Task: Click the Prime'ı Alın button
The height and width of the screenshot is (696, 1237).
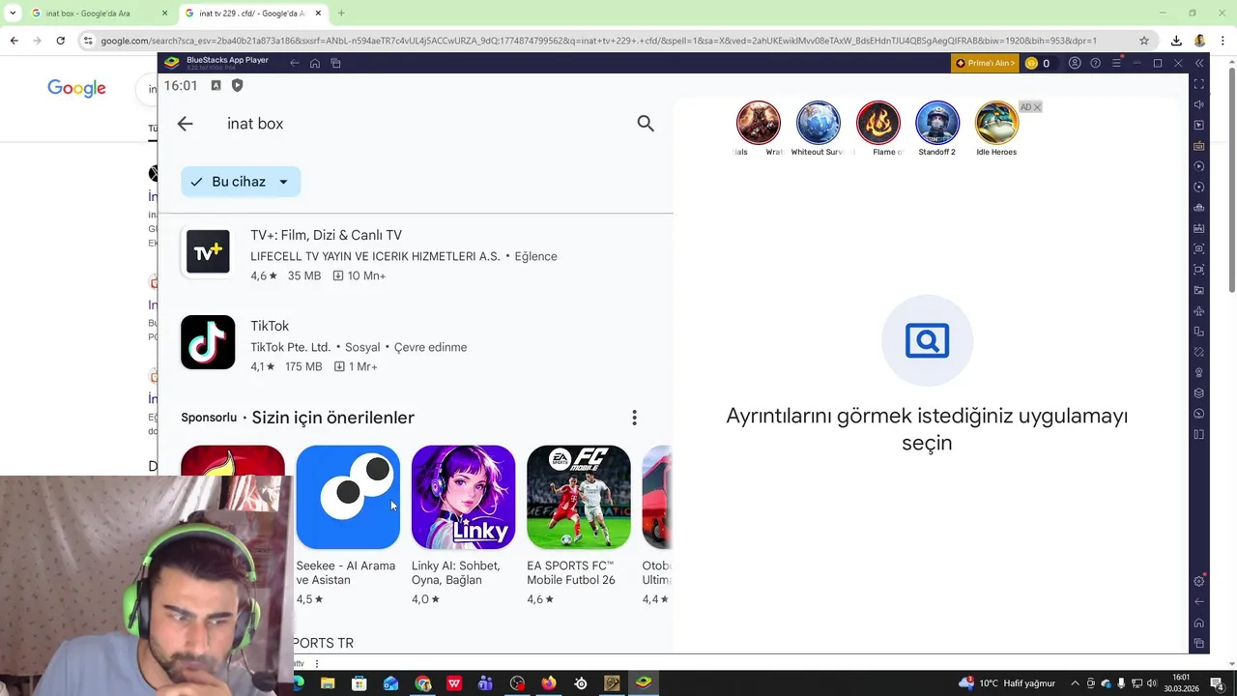Action: (985, 63)
